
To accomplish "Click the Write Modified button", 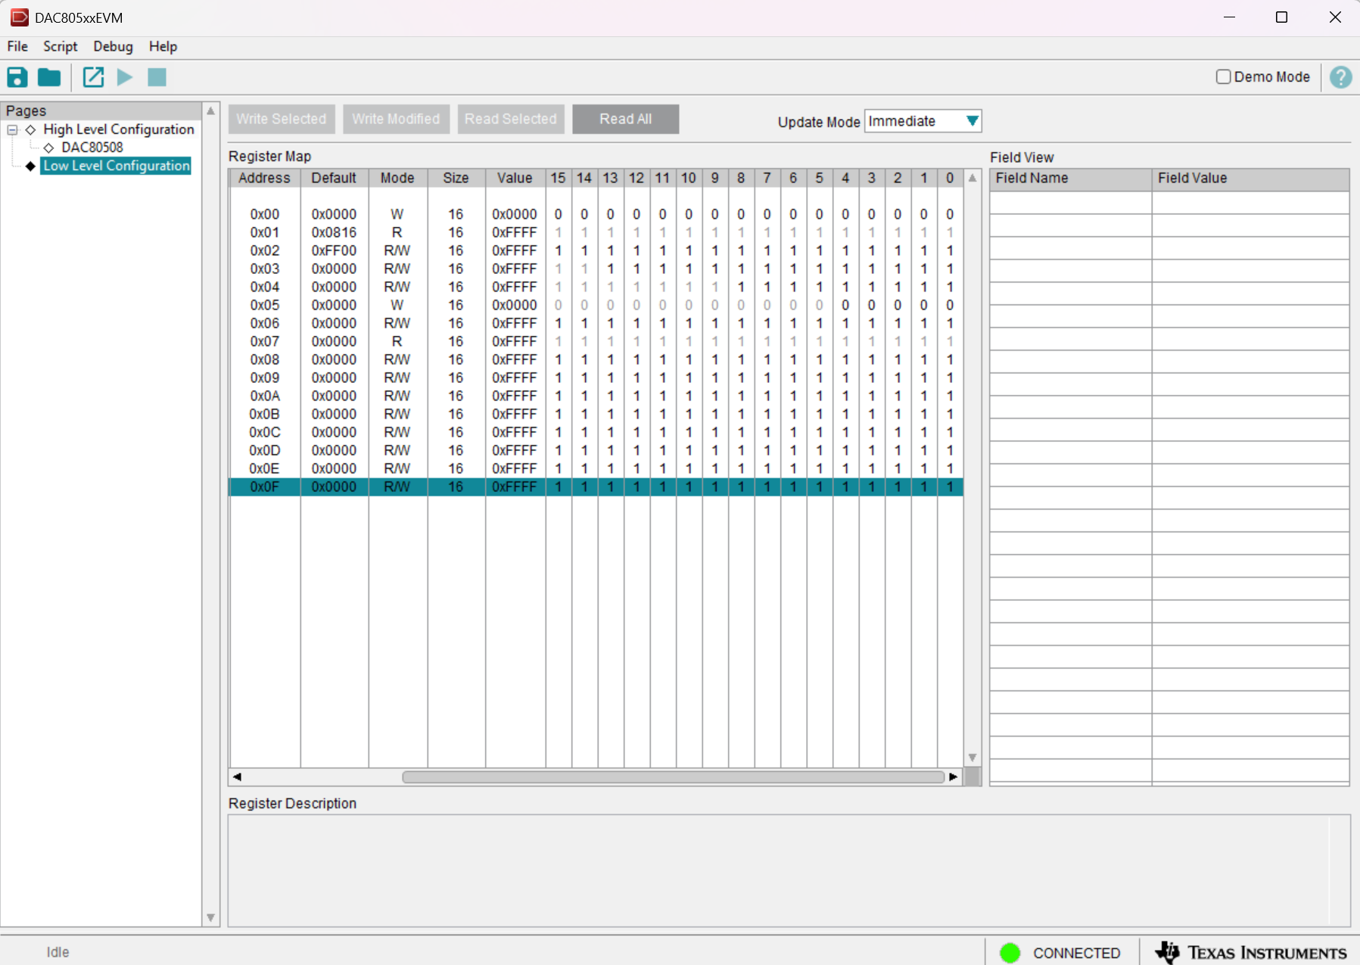I will (396, 119).
